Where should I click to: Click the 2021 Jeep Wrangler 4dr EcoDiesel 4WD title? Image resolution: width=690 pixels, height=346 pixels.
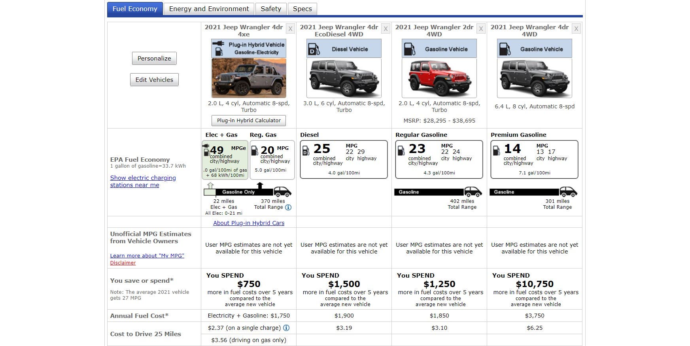point(339,30)
